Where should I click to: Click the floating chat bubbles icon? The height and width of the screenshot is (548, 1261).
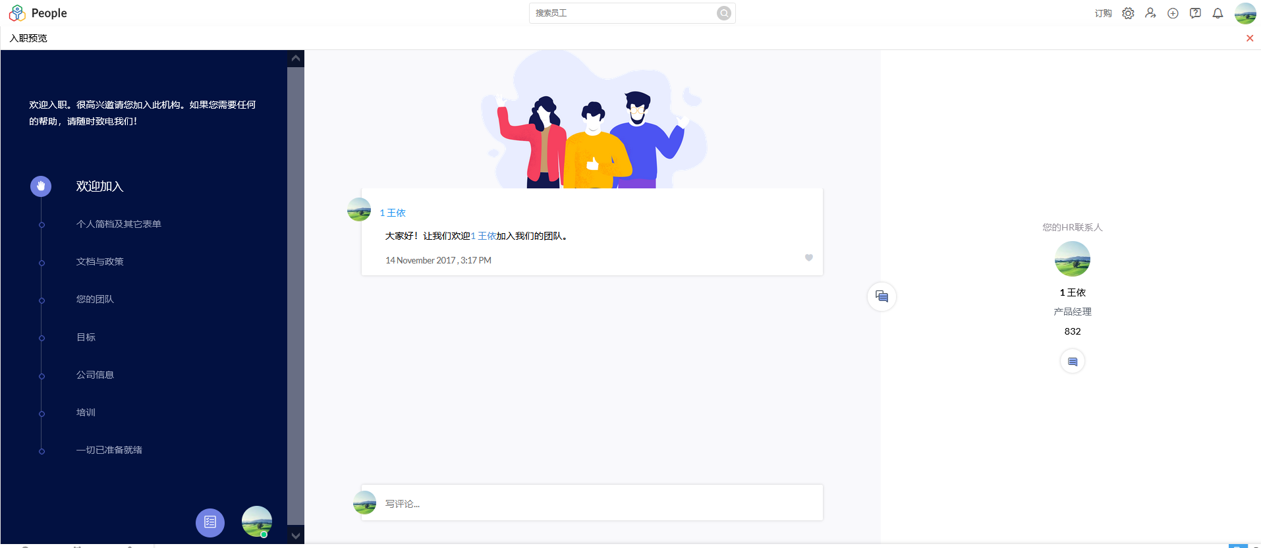tap(882, 296)
